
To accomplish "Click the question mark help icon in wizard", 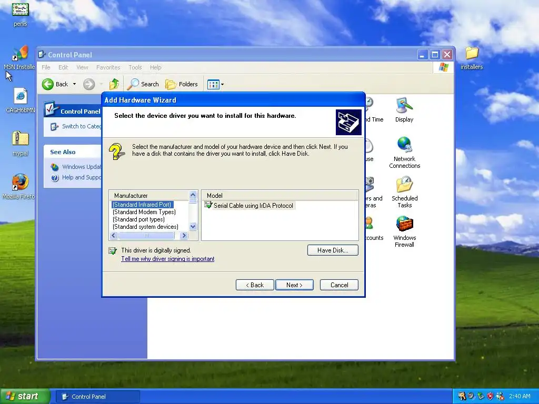I will click(x=117, y=151).
